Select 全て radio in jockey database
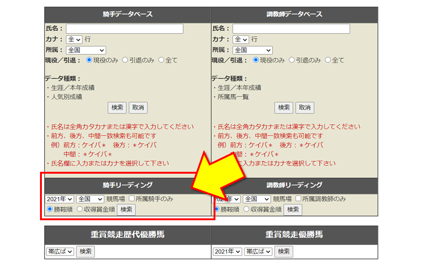Image resolution: width=422 pixels, height=264 pixels. click(x=161, y=60)
